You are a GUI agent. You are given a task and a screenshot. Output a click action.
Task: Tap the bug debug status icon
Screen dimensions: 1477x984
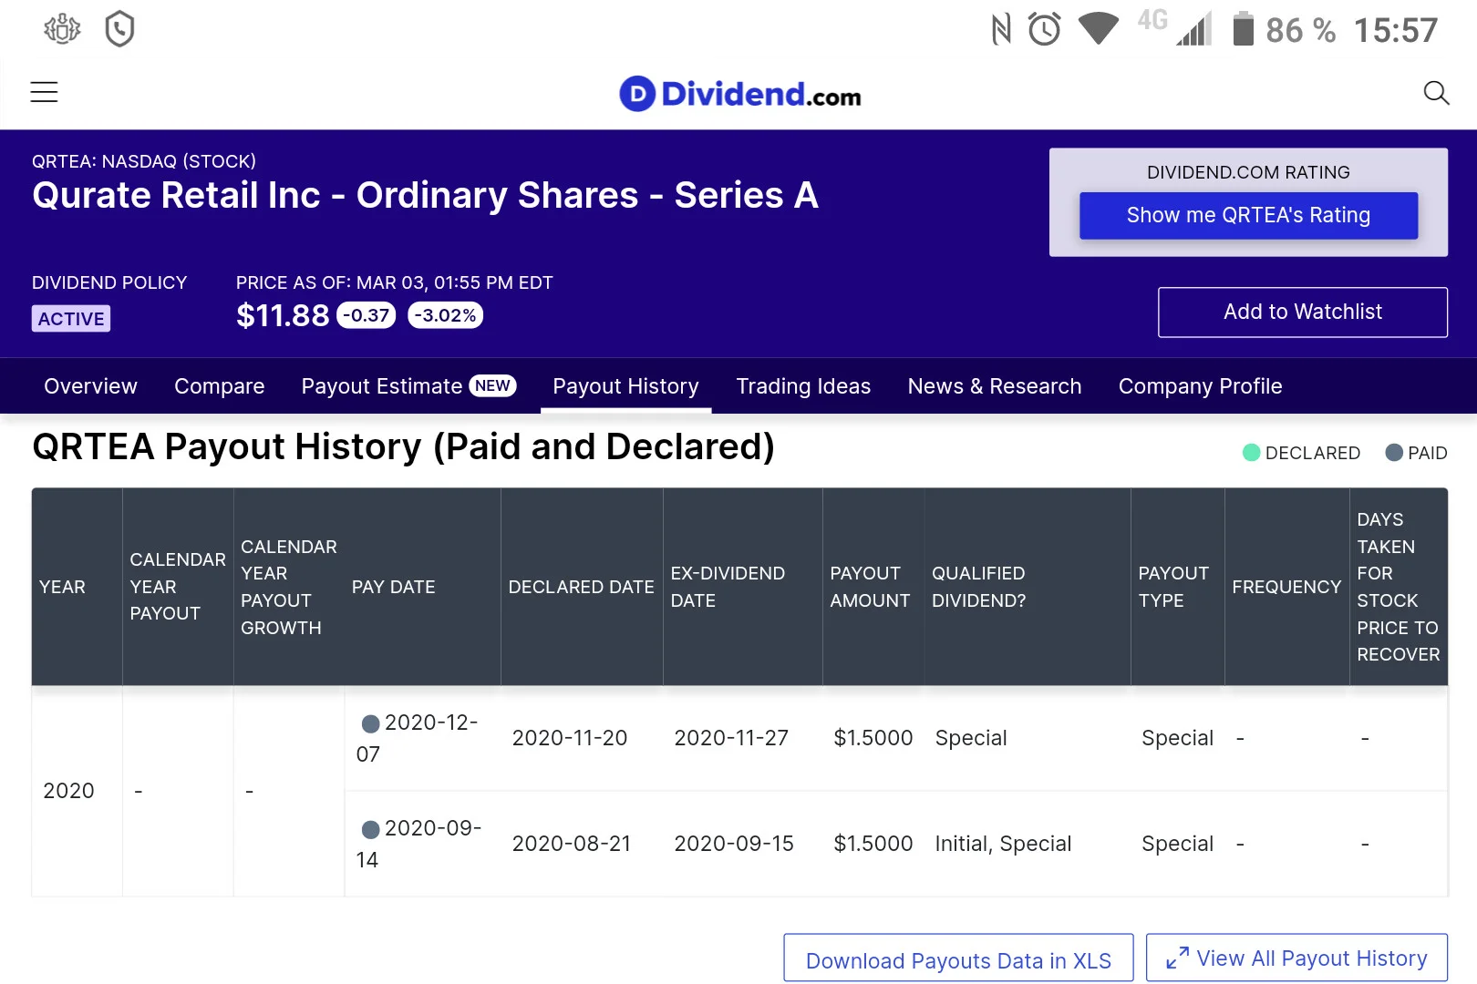(x=62, y=29)
